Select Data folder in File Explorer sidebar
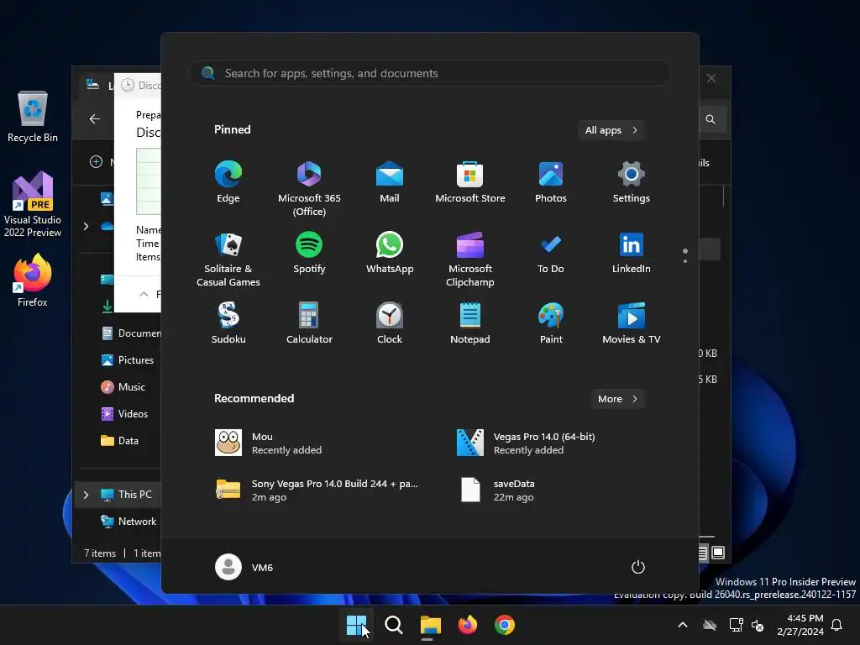The height and width of the screenshot is (645, 860). pos(119,440)
